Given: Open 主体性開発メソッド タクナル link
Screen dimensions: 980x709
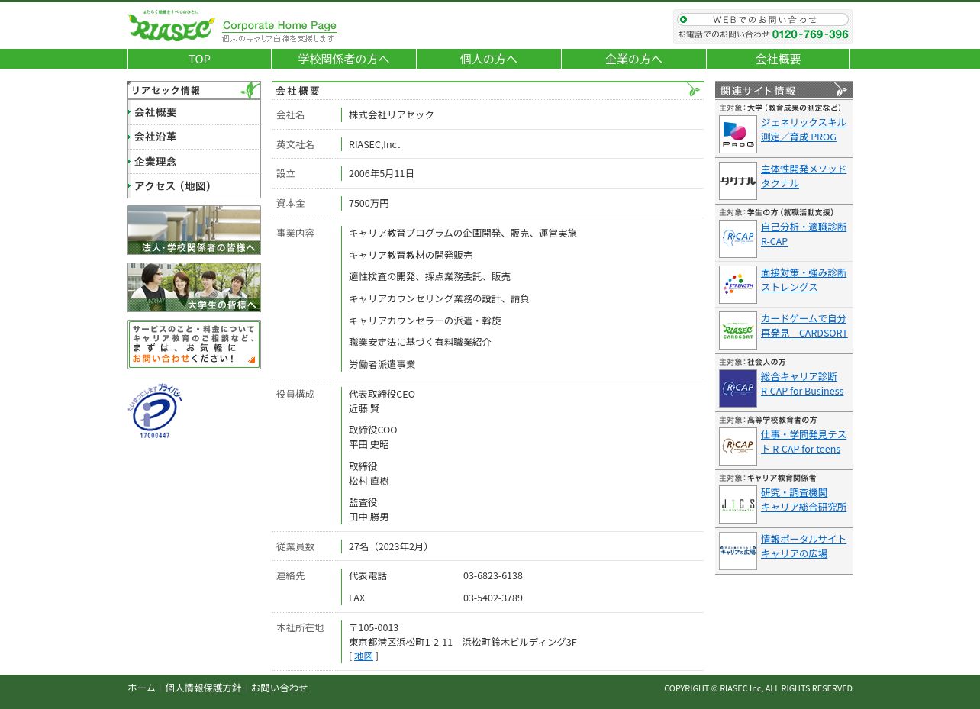Looking at the screenshot, I should (804, 176).
